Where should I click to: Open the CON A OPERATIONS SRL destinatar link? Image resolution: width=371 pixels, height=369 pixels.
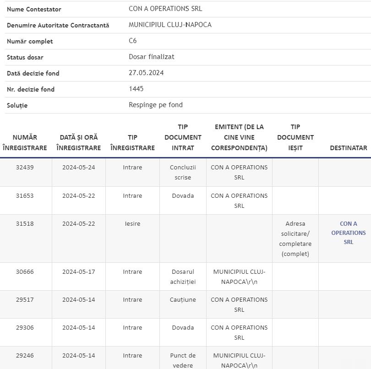click(348, 233)
